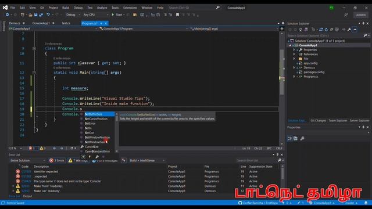Image resolution: width=372 pixels, height=209 pixels.
Task: Click the Save All icon
Action: click(41, 15)
